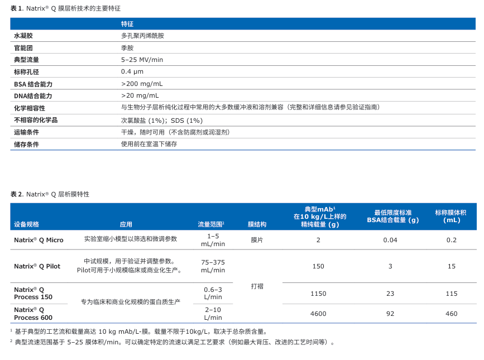Image resolution: width=484 pixels, height=360 pixels.
Task: Click the 储存条件 row label
Action: tap(26, 145)
